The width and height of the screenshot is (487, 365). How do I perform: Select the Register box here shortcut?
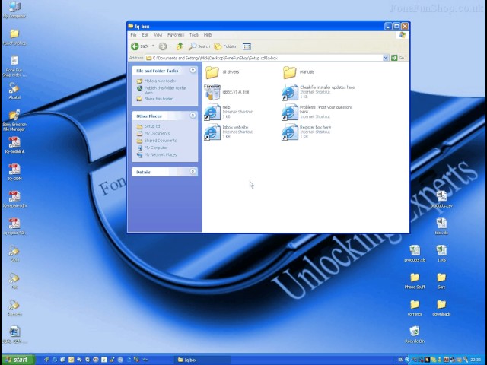tap(306, 132)
